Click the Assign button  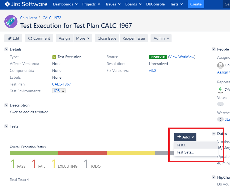pos(64,38)
